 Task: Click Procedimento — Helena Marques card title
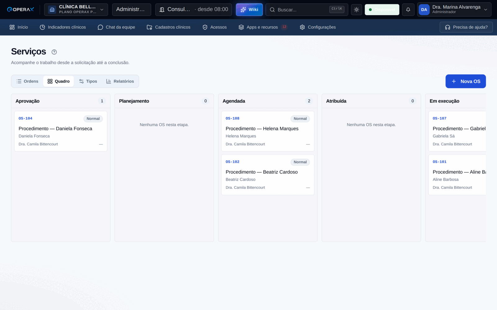pos(262,129)
